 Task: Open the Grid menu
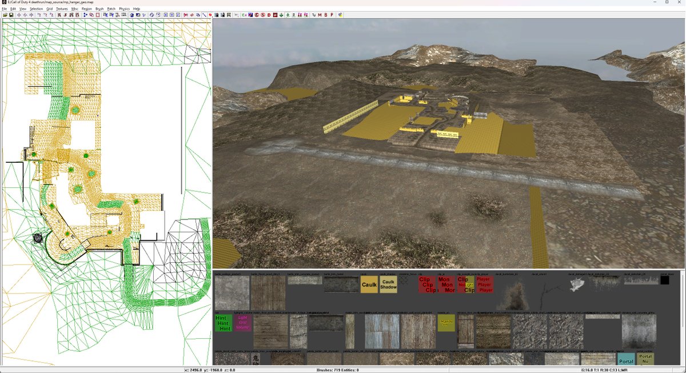(x=49, y=9)
